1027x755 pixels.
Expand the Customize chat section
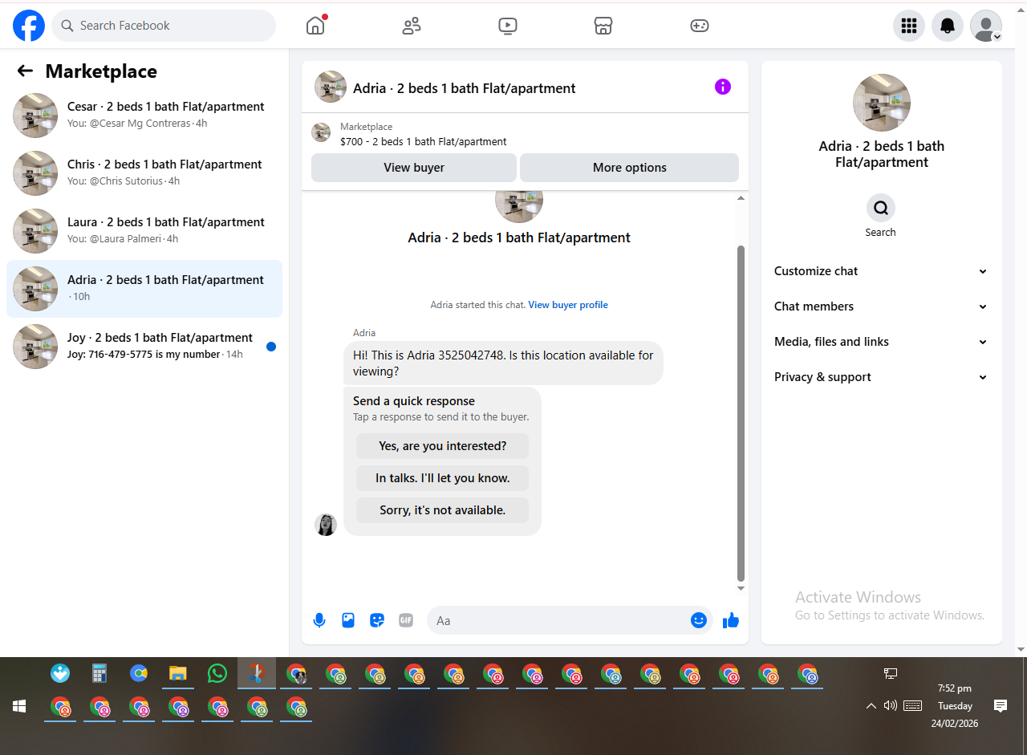881,271
